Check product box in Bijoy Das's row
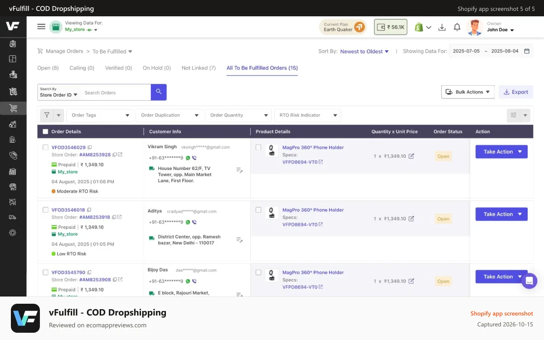The image size is (544, 340). [x=258, y=272]
